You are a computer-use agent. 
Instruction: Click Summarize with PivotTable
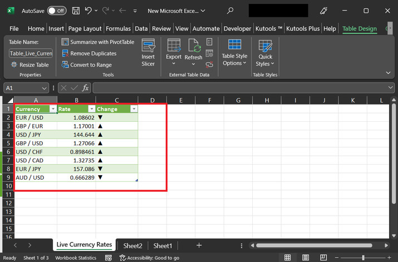click(x=98, y=42)
